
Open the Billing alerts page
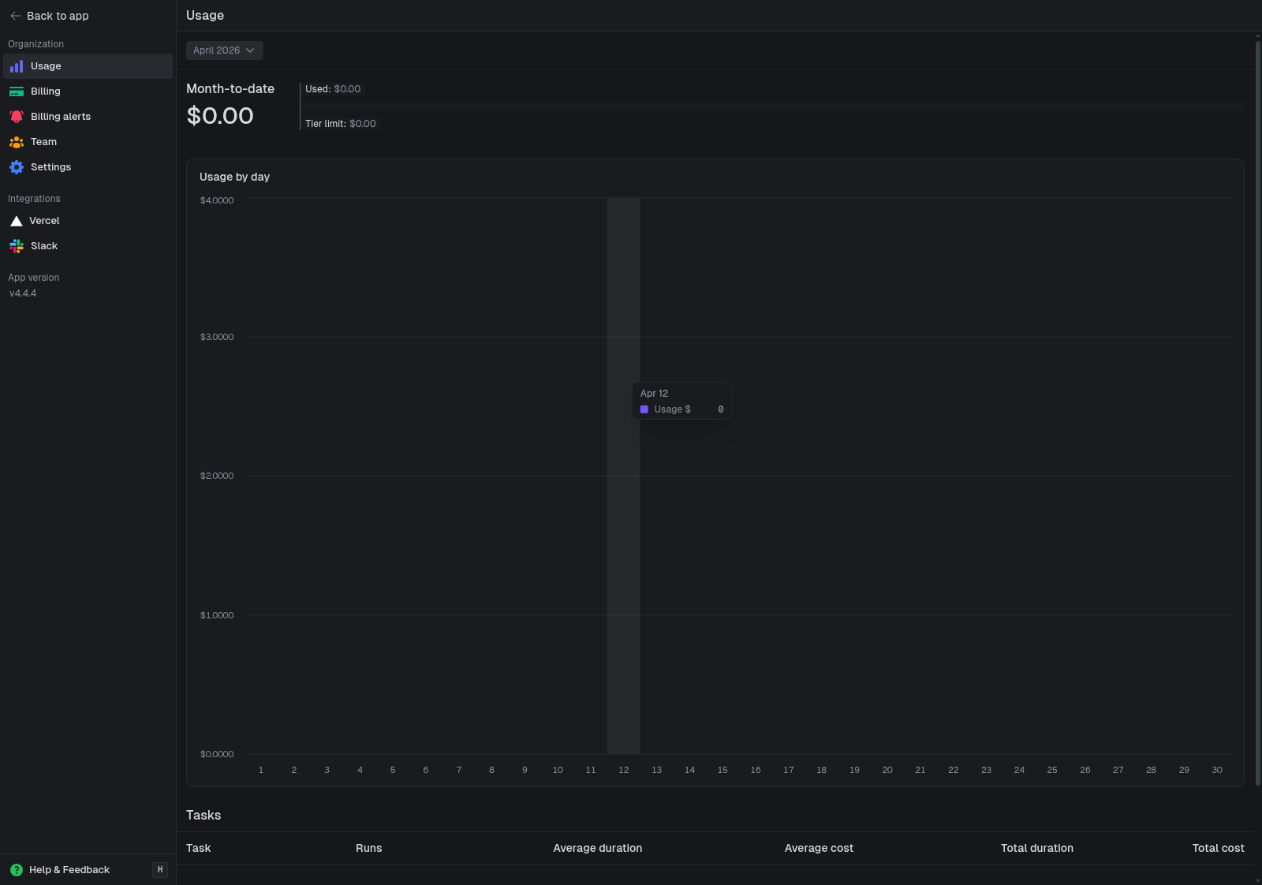coord(61,117)
